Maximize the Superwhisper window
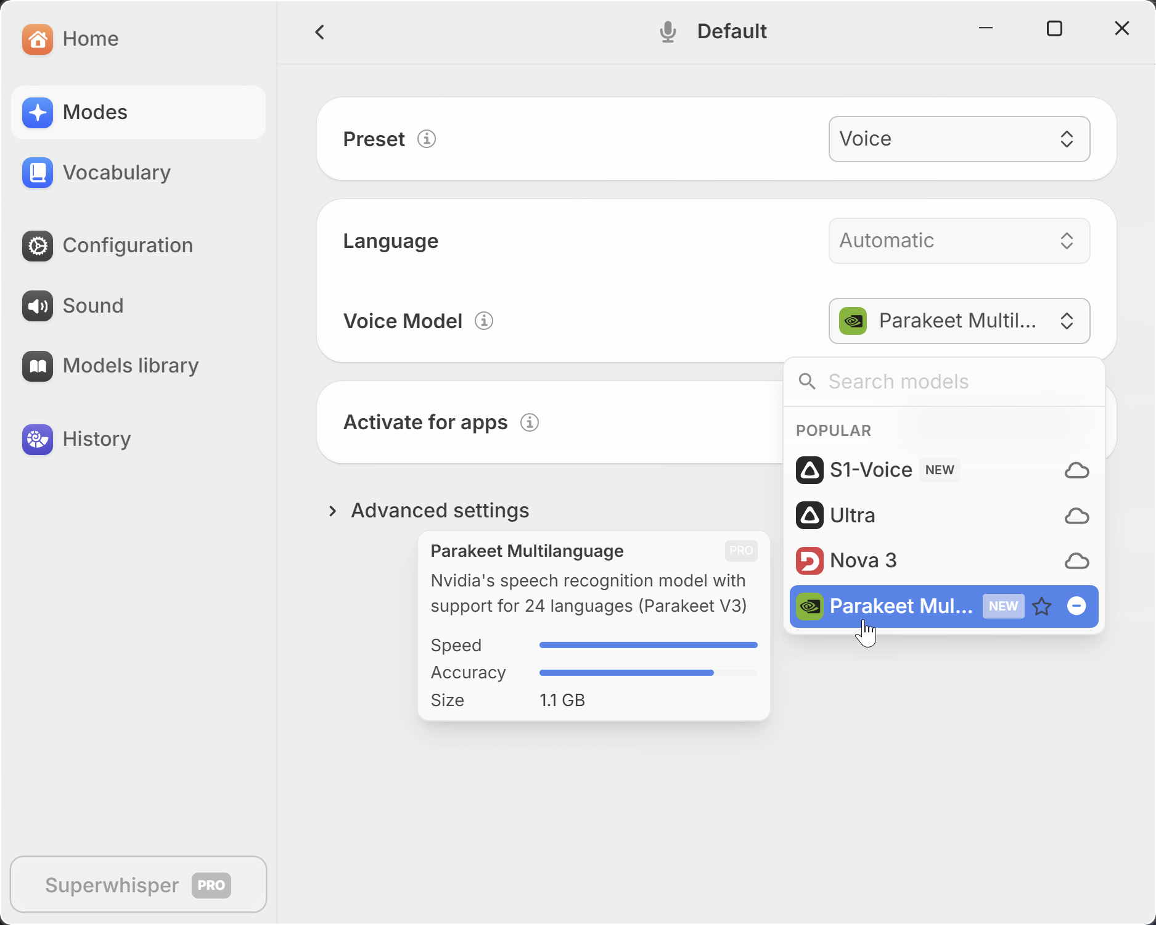1156x925 pixels. pyautogui.click(x=1054, y=28)
